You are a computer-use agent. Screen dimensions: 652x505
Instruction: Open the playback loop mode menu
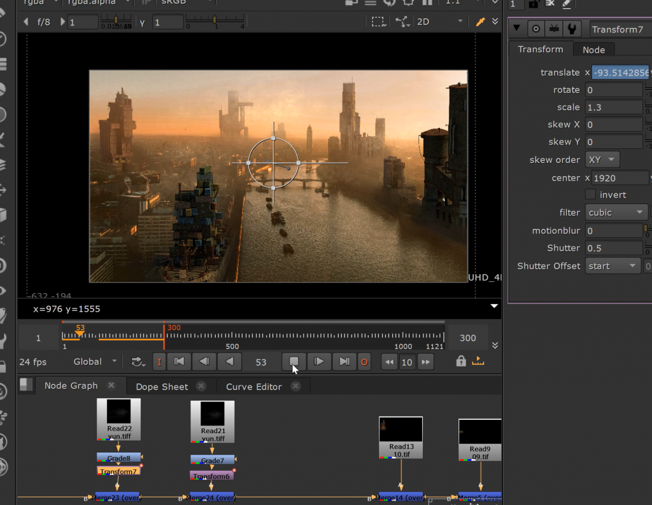pyautogui.click(x=138, y=362)
